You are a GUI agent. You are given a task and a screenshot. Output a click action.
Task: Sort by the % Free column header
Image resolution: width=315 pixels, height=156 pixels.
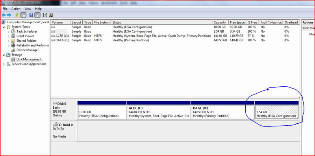coord(252,22)
